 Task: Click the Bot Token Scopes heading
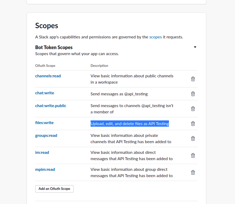[54, 47]
